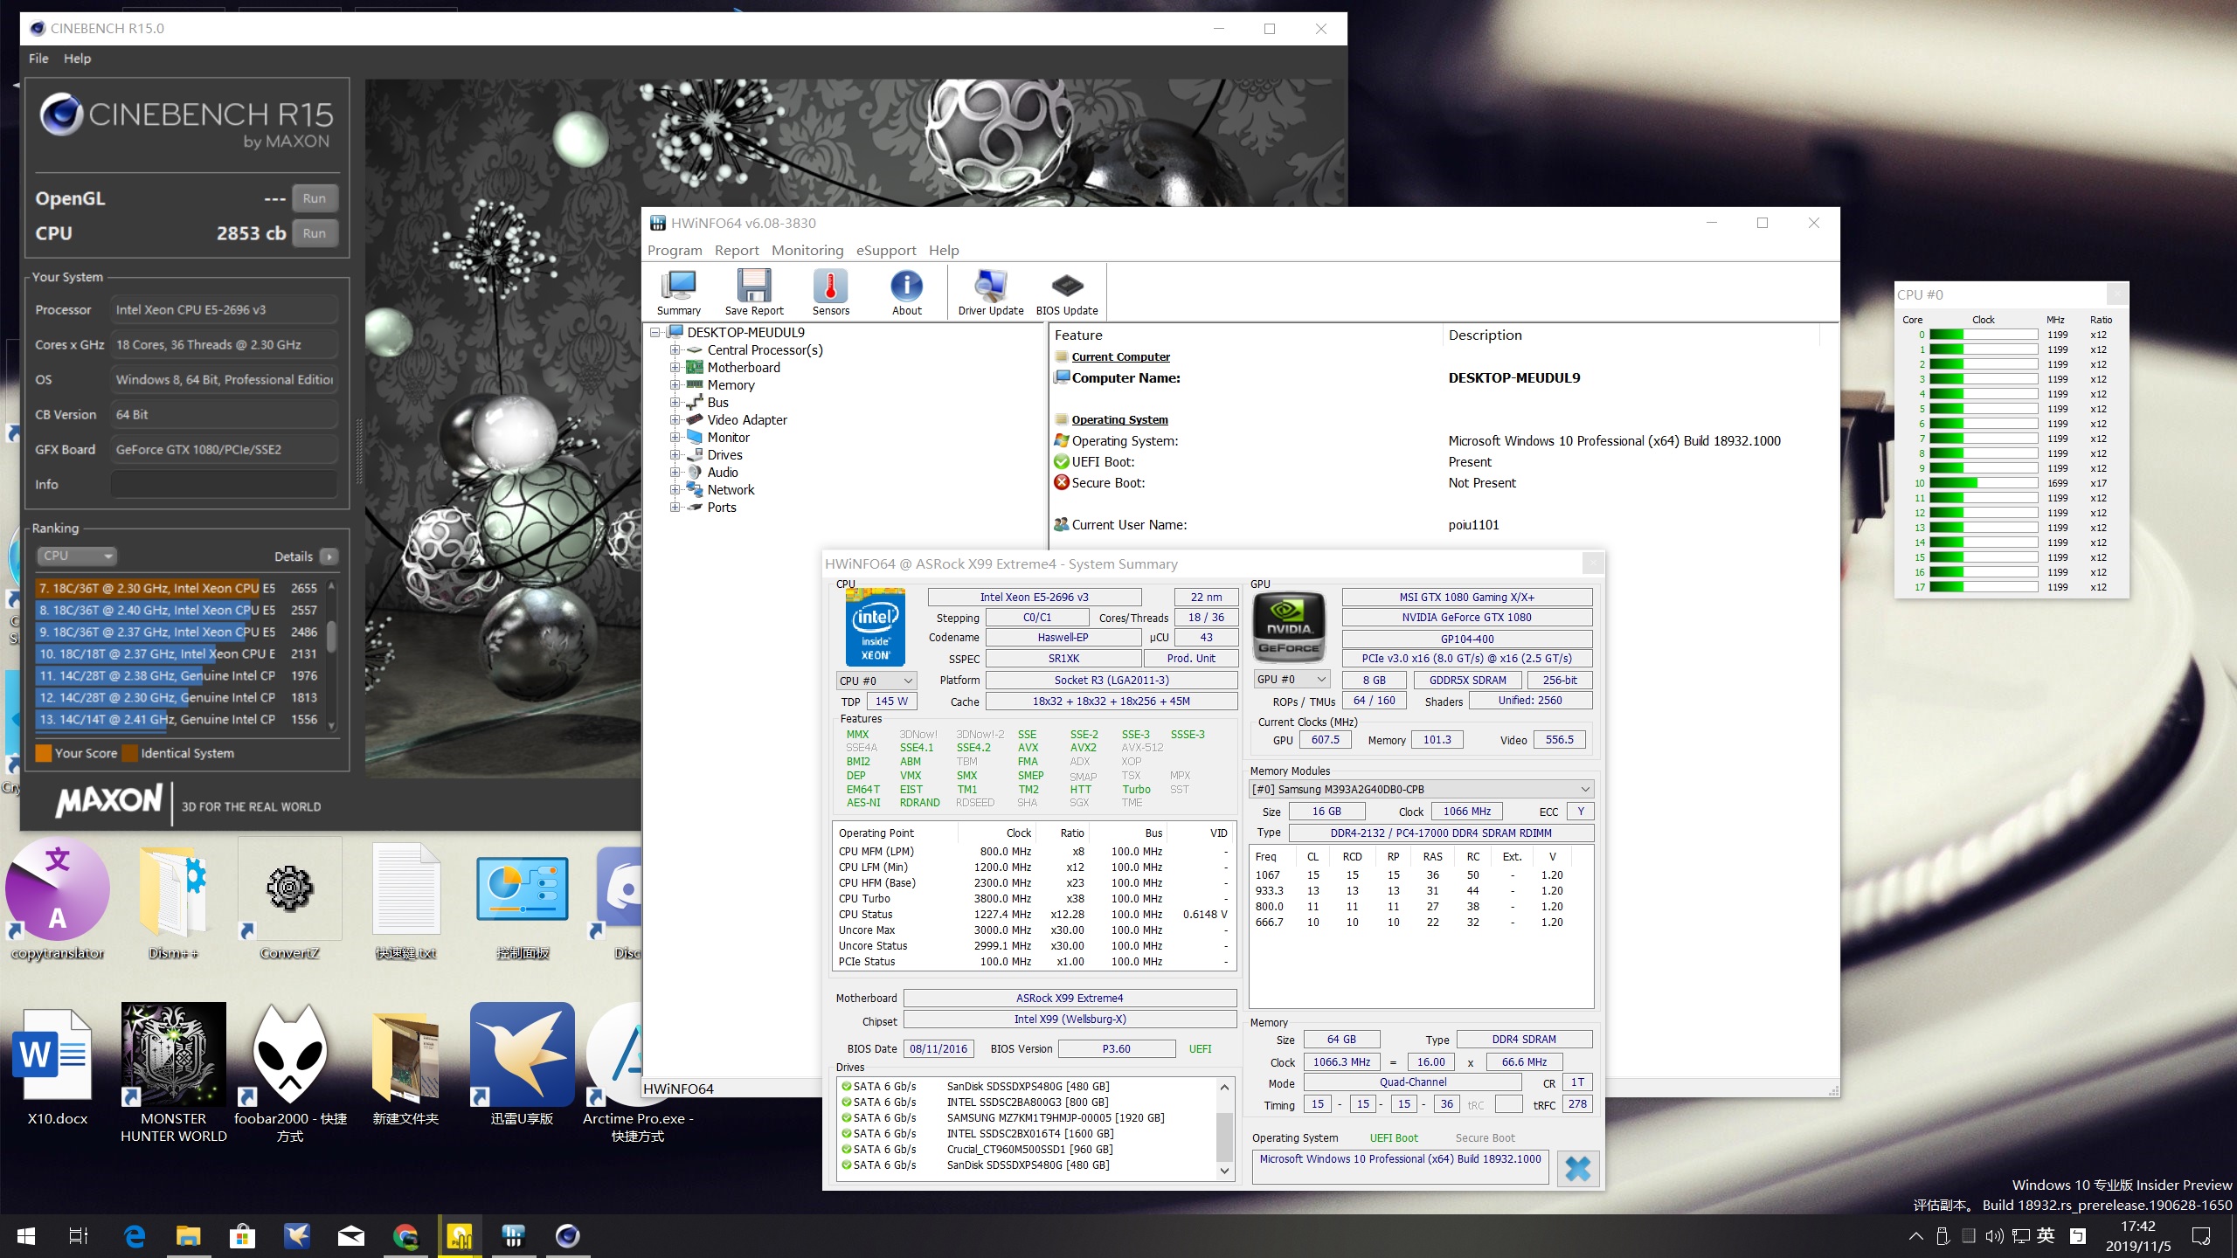This screenshot has height=1258, width=2237.
Task: Select the Ports tree item
Action: 722,508
